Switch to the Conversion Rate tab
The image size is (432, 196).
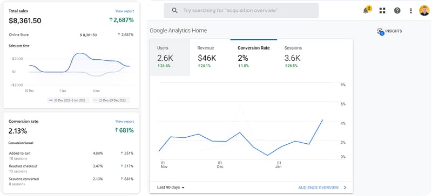point(254,57)
